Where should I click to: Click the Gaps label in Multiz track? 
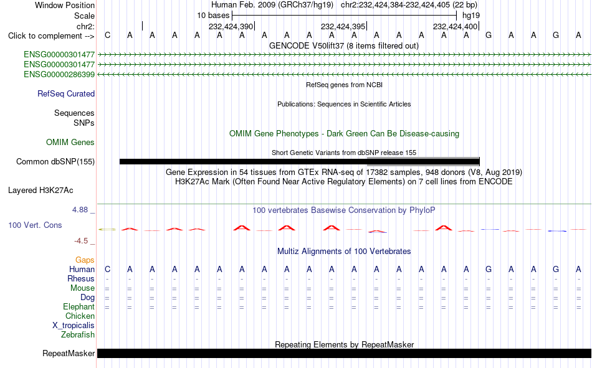(x=85, y=260)
